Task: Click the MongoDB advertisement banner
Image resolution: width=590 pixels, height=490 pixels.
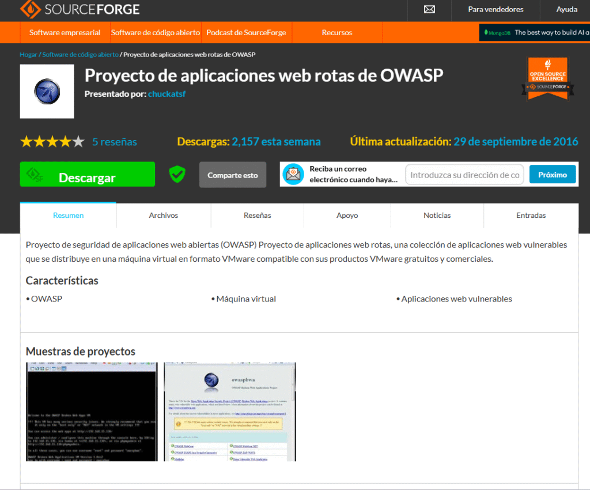Action: pos(534,33)
